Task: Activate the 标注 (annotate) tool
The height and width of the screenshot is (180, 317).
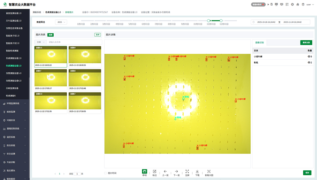Action: pos(155,171)
